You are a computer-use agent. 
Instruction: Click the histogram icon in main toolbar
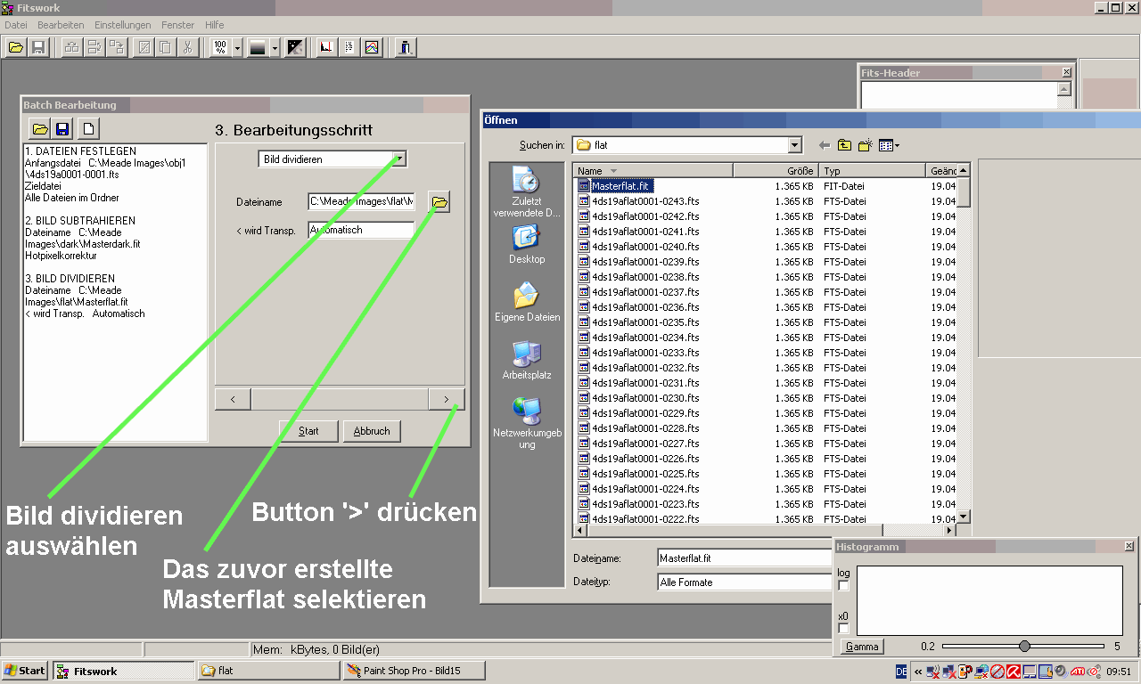pos(326,48)
